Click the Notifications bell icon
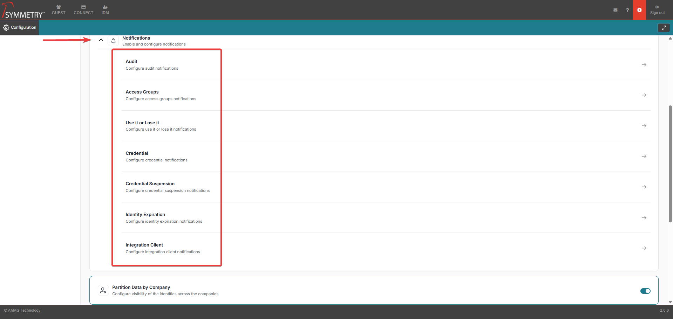Screen dimensions: 673x319 point(113,41)
